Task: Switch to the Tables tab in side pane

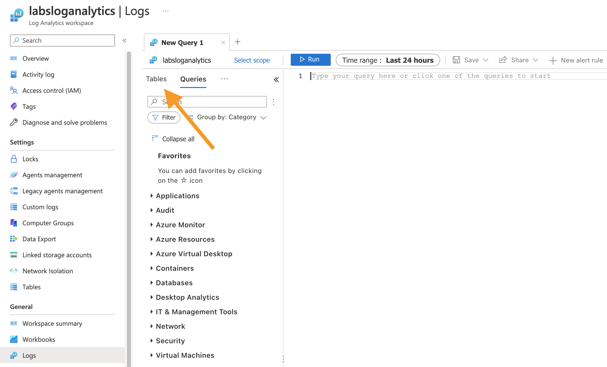Action: click(x=156, y=79)
